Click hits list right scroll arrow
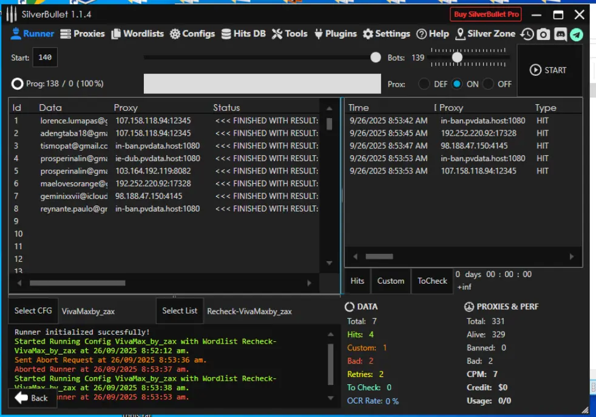 (572, 257)
